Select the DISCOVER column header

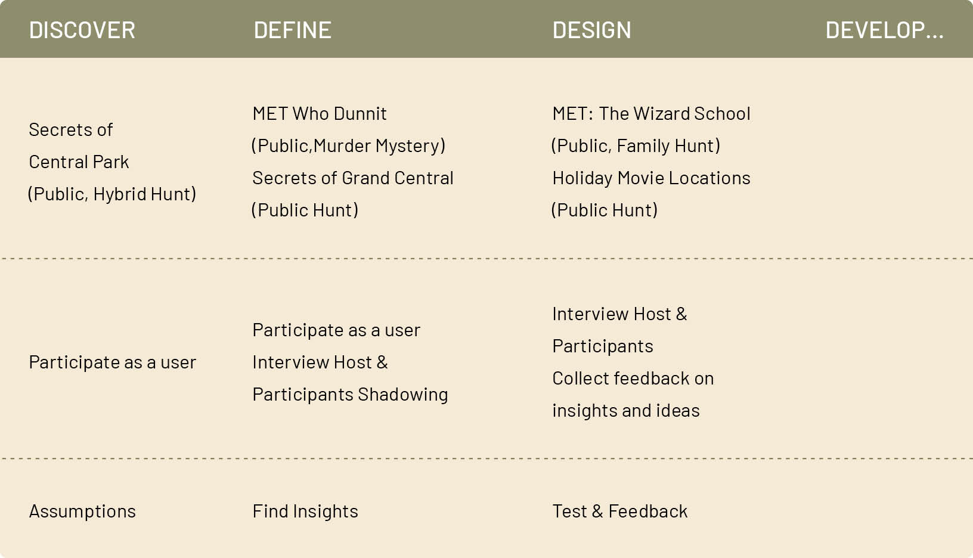tap(82, 30)
